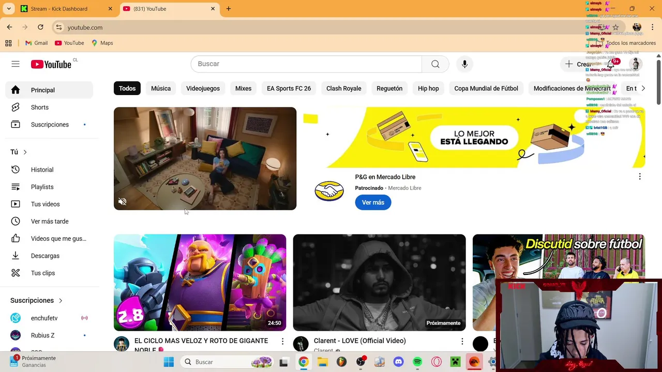This screenshot has width=662, height=372.
Task: Open options for EL CICLO MAS VELOZ video
Action: tap(282, 342)
